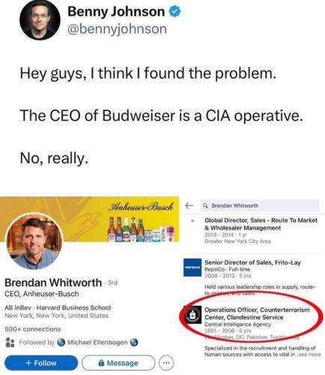This screenshot has height=375, width=325.
Task: Open the three-dot more options button
Action: point(166,363)
